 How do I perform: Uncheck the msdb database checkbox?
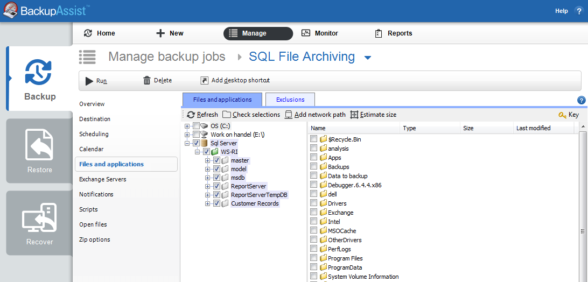216,178
